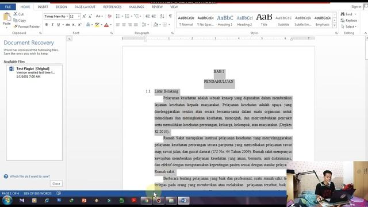Image resolution: width=368 pixels, height=207 pixels.
Task: Expand the Select dropdown in Editing
Action: coord(349,26)
